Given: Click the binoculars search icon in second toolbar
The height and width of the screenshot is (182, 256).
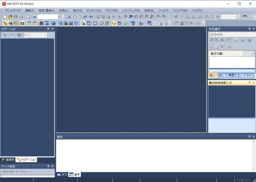Looking at the screenshot, I should pyautogui.click(x=41, y=23).
